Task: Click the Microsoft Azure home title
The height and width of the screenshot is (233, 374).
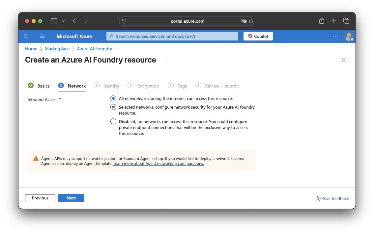Action: [74, 37]
